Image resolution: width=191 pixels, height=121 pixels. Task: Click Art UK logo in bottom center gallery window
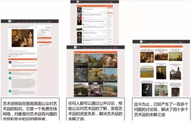coord(75,47)
